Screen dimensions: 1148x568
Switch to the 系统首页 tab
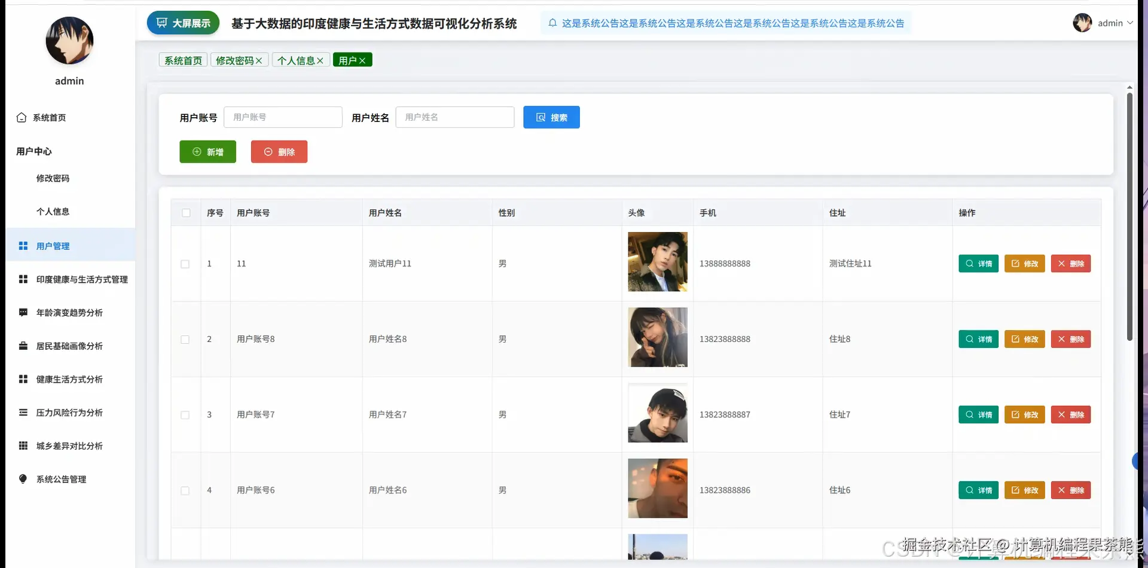point(183,60)
